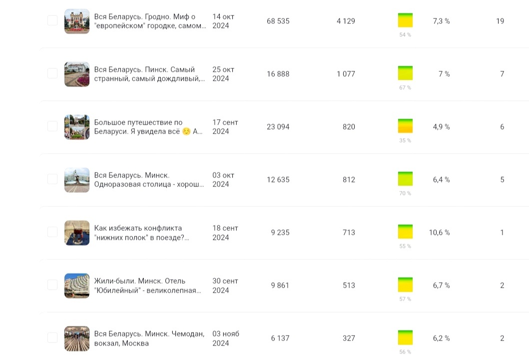Select the checkbox beside the Пинск article

point(52,73)
